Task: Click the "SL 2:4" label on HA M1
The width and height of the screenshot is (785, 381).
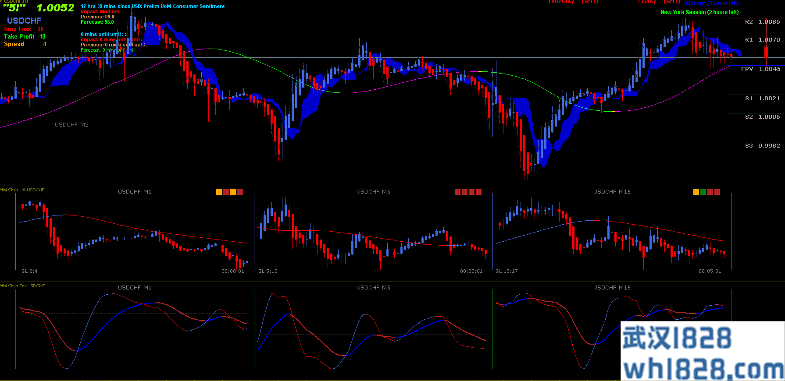Action: pyautogui.click(x=29, y=271)
